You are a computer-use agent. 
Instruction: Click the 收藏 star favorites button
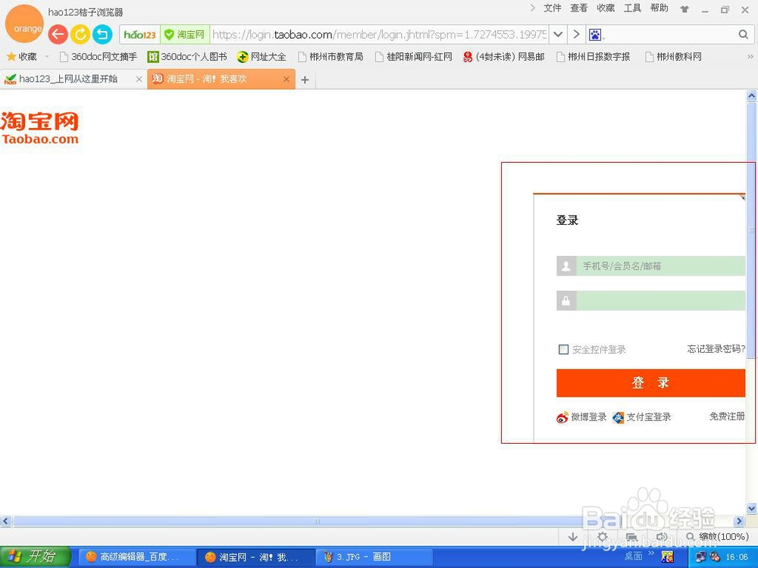[22, 57]
